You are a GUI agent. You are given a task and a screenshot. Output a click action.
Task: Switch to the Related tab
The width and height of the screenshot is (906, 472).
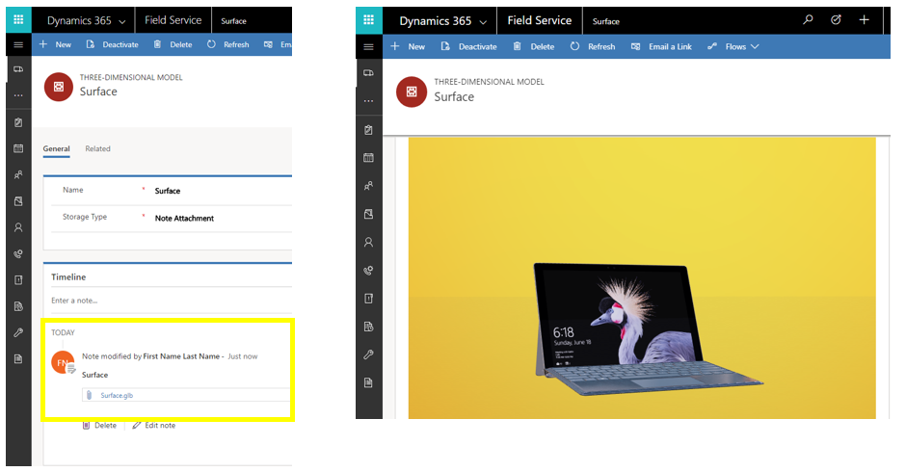97,149
